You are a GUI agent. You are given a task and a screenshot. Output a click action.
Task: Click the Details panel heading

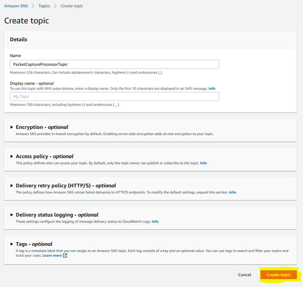(18, 39)
